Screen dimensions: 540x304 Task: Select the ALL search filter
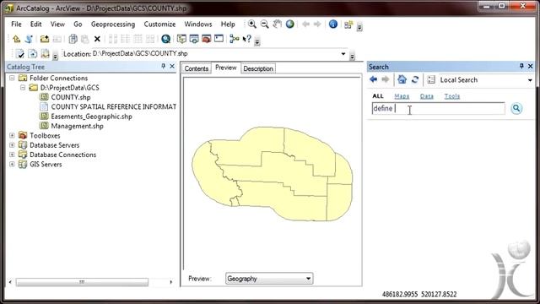[x=378, y=96]
